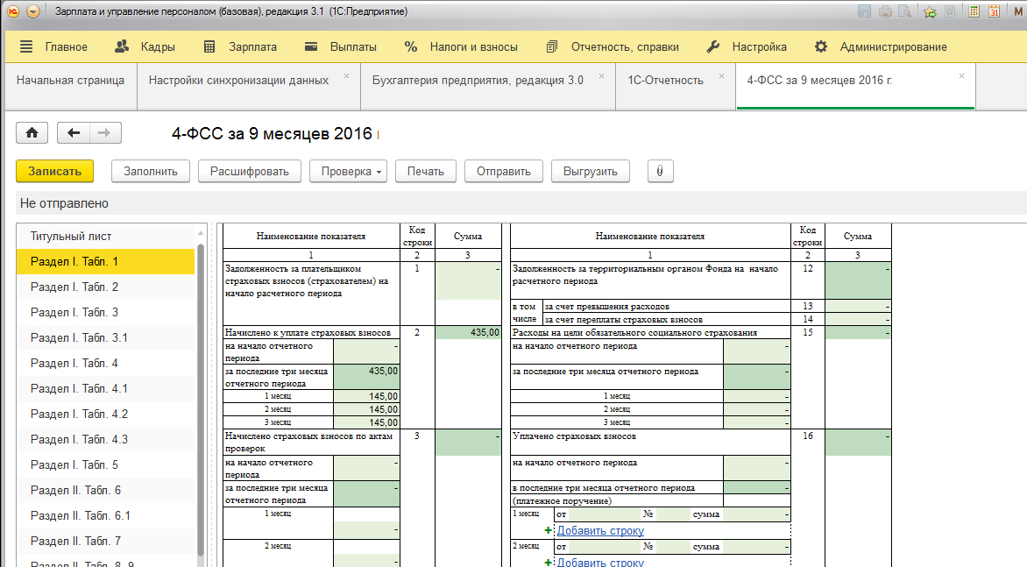
Task: Select Раздел I. Табл. 3
Action: tap(105, 312)
